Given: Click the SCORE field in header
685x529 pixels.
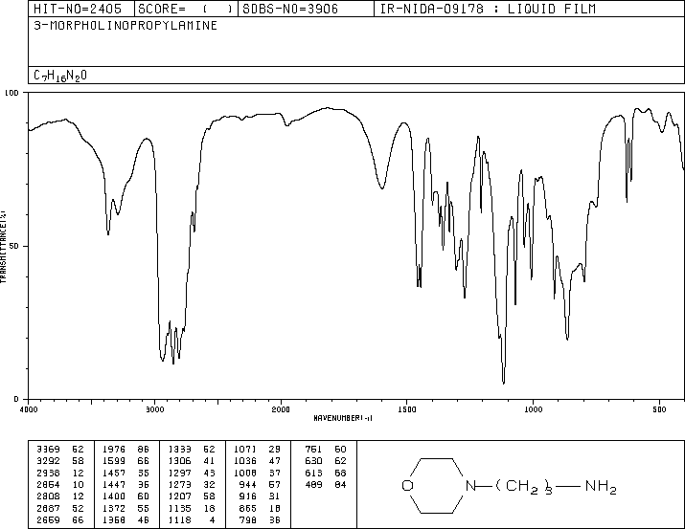Looking at the screenshot, I should click(186, 9).
